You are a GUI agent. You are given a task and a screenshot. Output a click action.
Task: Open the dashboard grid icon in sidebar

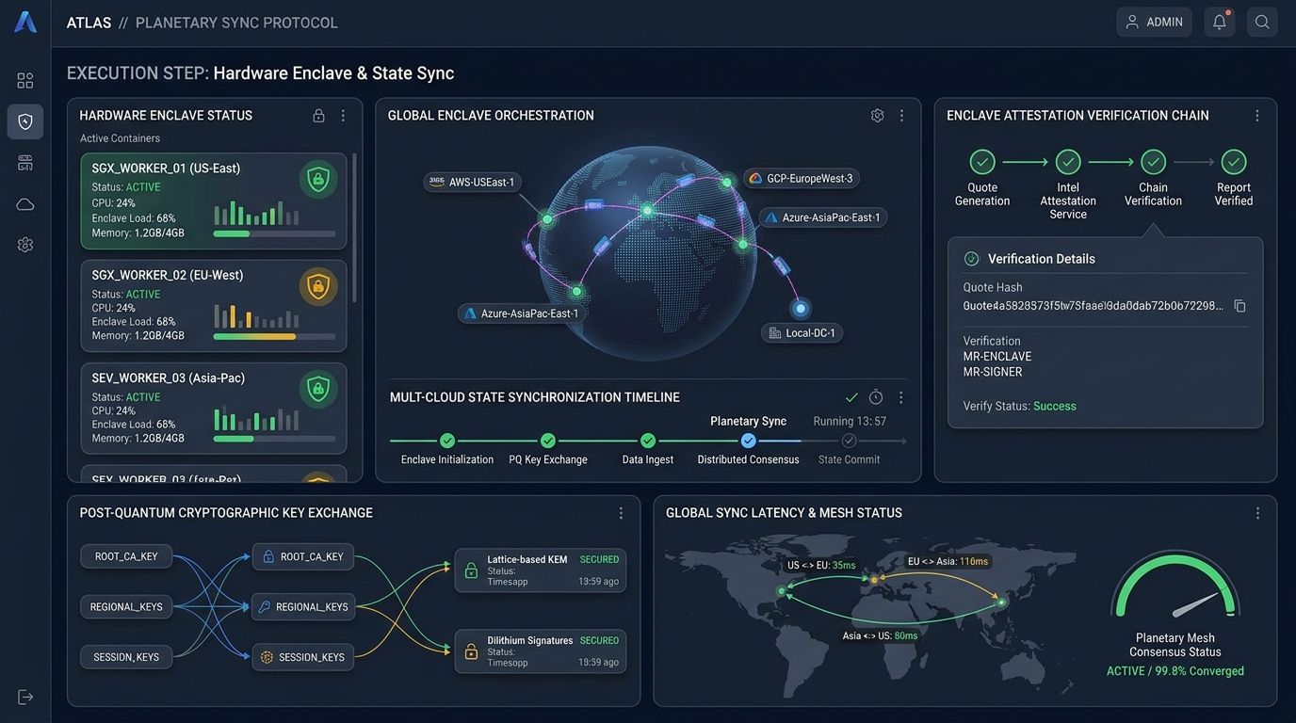point(25,80)
